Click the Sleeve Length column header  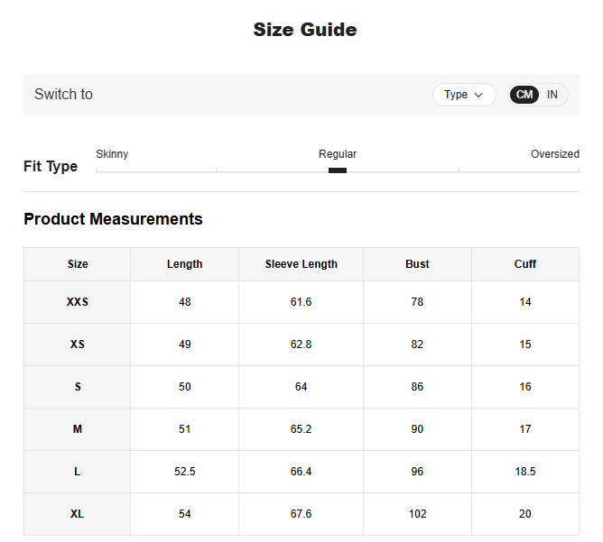coord(301,264)
